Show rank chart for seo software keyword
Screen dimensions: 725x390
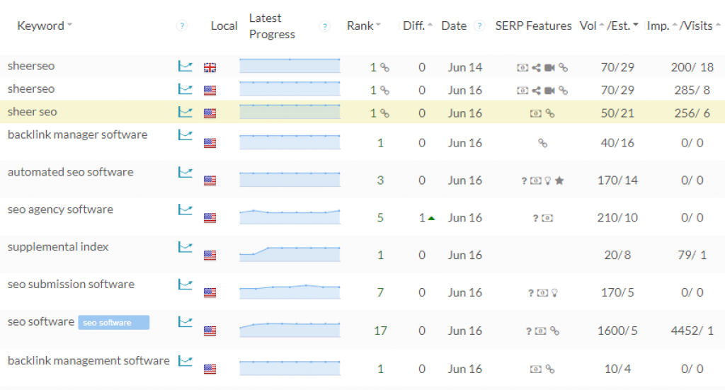coord(185,322)
